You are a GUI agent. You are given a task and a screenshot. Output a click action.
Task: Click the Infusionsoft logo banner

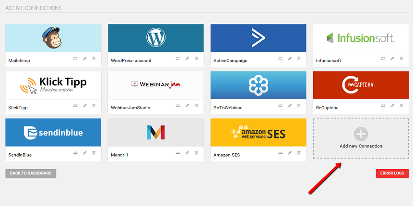(361, 38)
